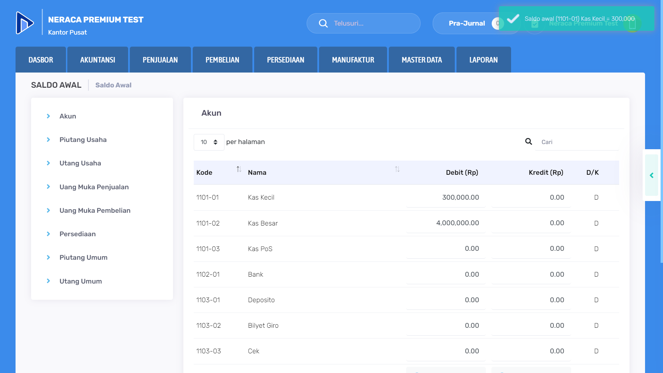Click Kas PoS name cell
The width and height of the screenshot is (663, 373).
click(x=260, y=249)
